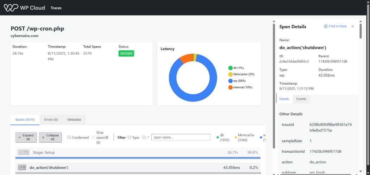Click the WP Cloud logo icon
370x175 pixels.
point(11,8)
